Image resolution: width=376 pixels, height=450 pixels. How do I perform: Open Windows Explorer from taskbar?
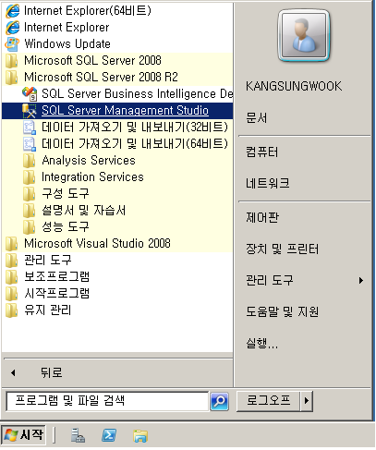[x=140, y=435]
